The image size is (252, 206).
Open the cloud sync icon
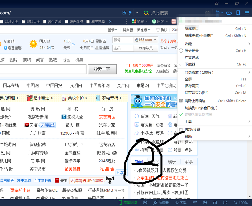pos(229,13)
